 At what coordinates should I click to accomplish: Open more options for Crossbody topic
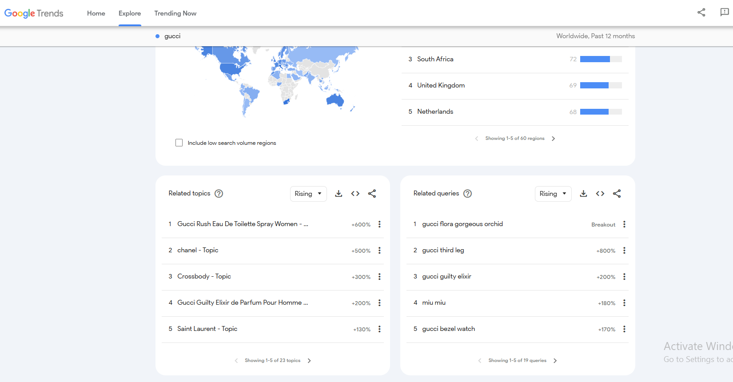pos(379,277)
